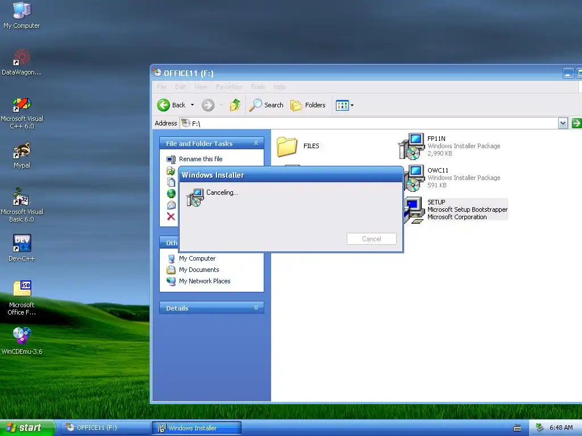Open My Network Places link

[x=205, y=281]
